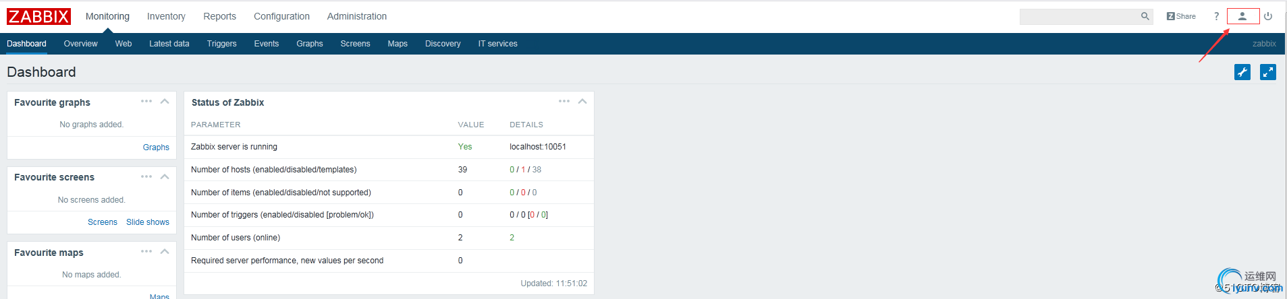
Task: Click the 'localhost:10051' details text
Action: click(x=538, y=147)
